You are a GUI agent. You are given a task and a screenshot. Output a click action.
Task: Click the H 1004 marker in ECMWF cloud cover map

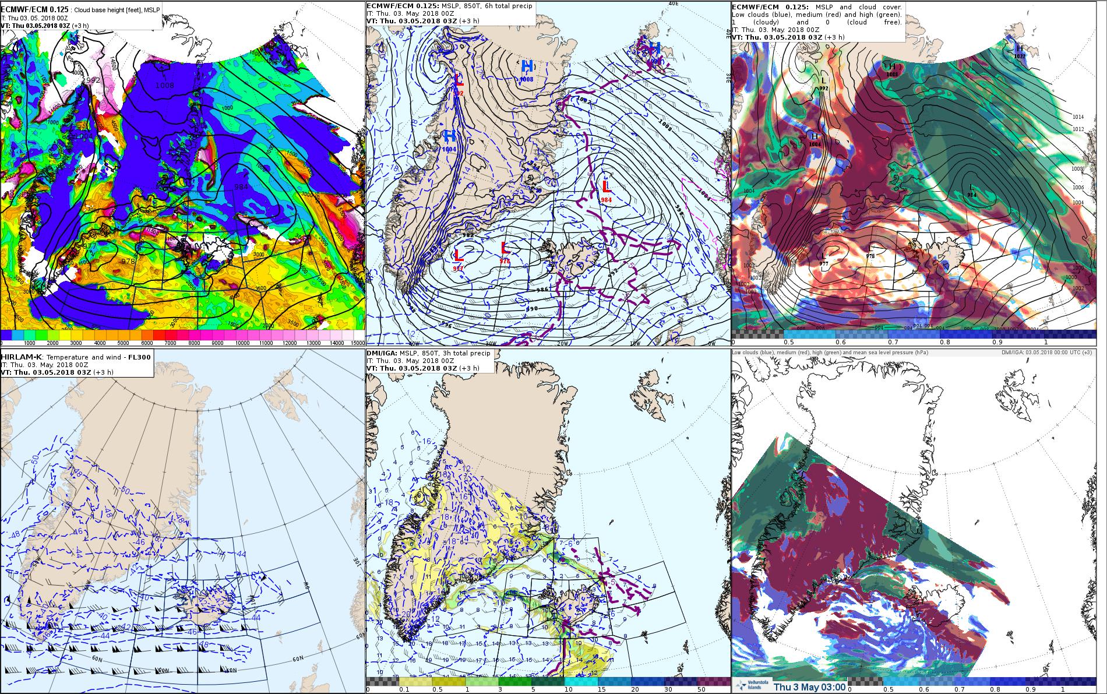tap(815, 139)
